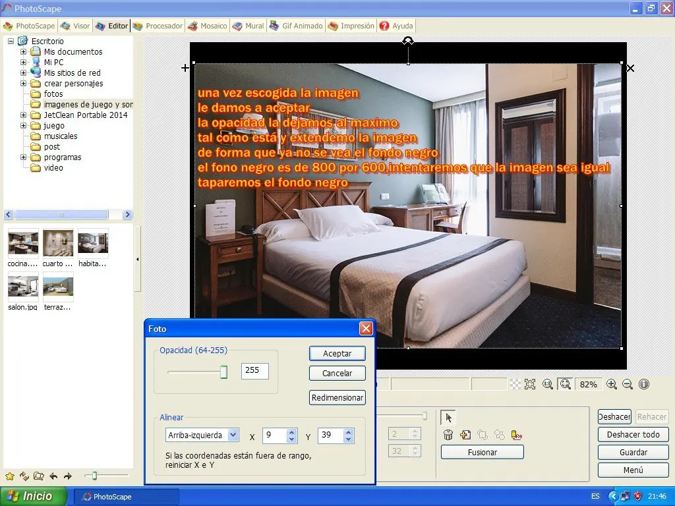
Task: Click the plus handle at photo's top-left corner
Action: [185, 68]
